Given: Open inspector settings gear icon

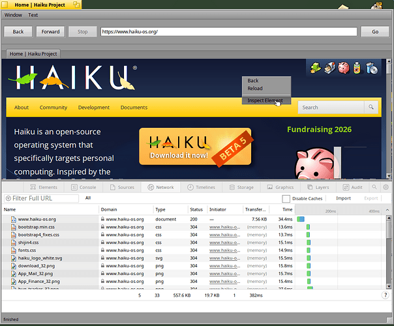Looking at the screenshot, I should (386, 187).
